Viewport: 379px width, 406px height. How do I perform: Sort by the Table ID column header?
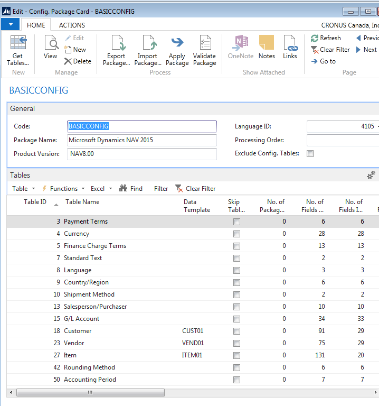pos(35,202)
